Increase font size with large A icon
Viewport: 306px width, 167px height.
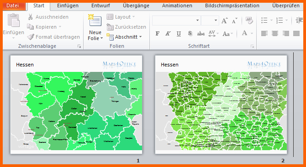(225, 20)
